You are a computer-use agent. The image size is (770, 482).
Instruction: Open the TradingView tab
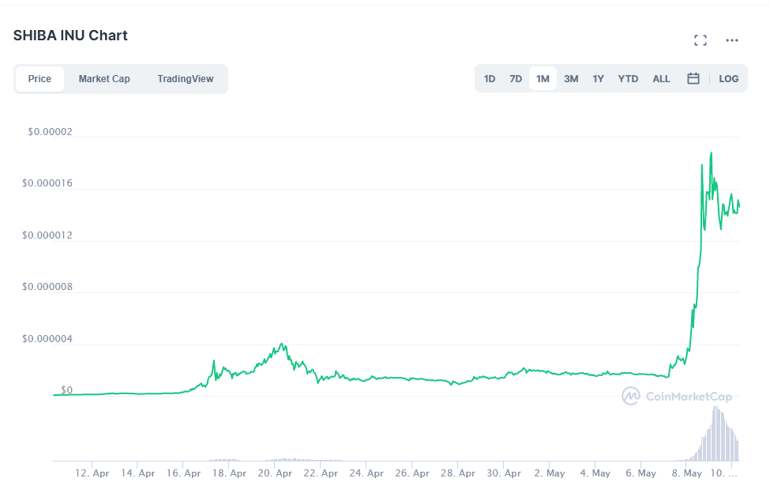tap(185, 78)
